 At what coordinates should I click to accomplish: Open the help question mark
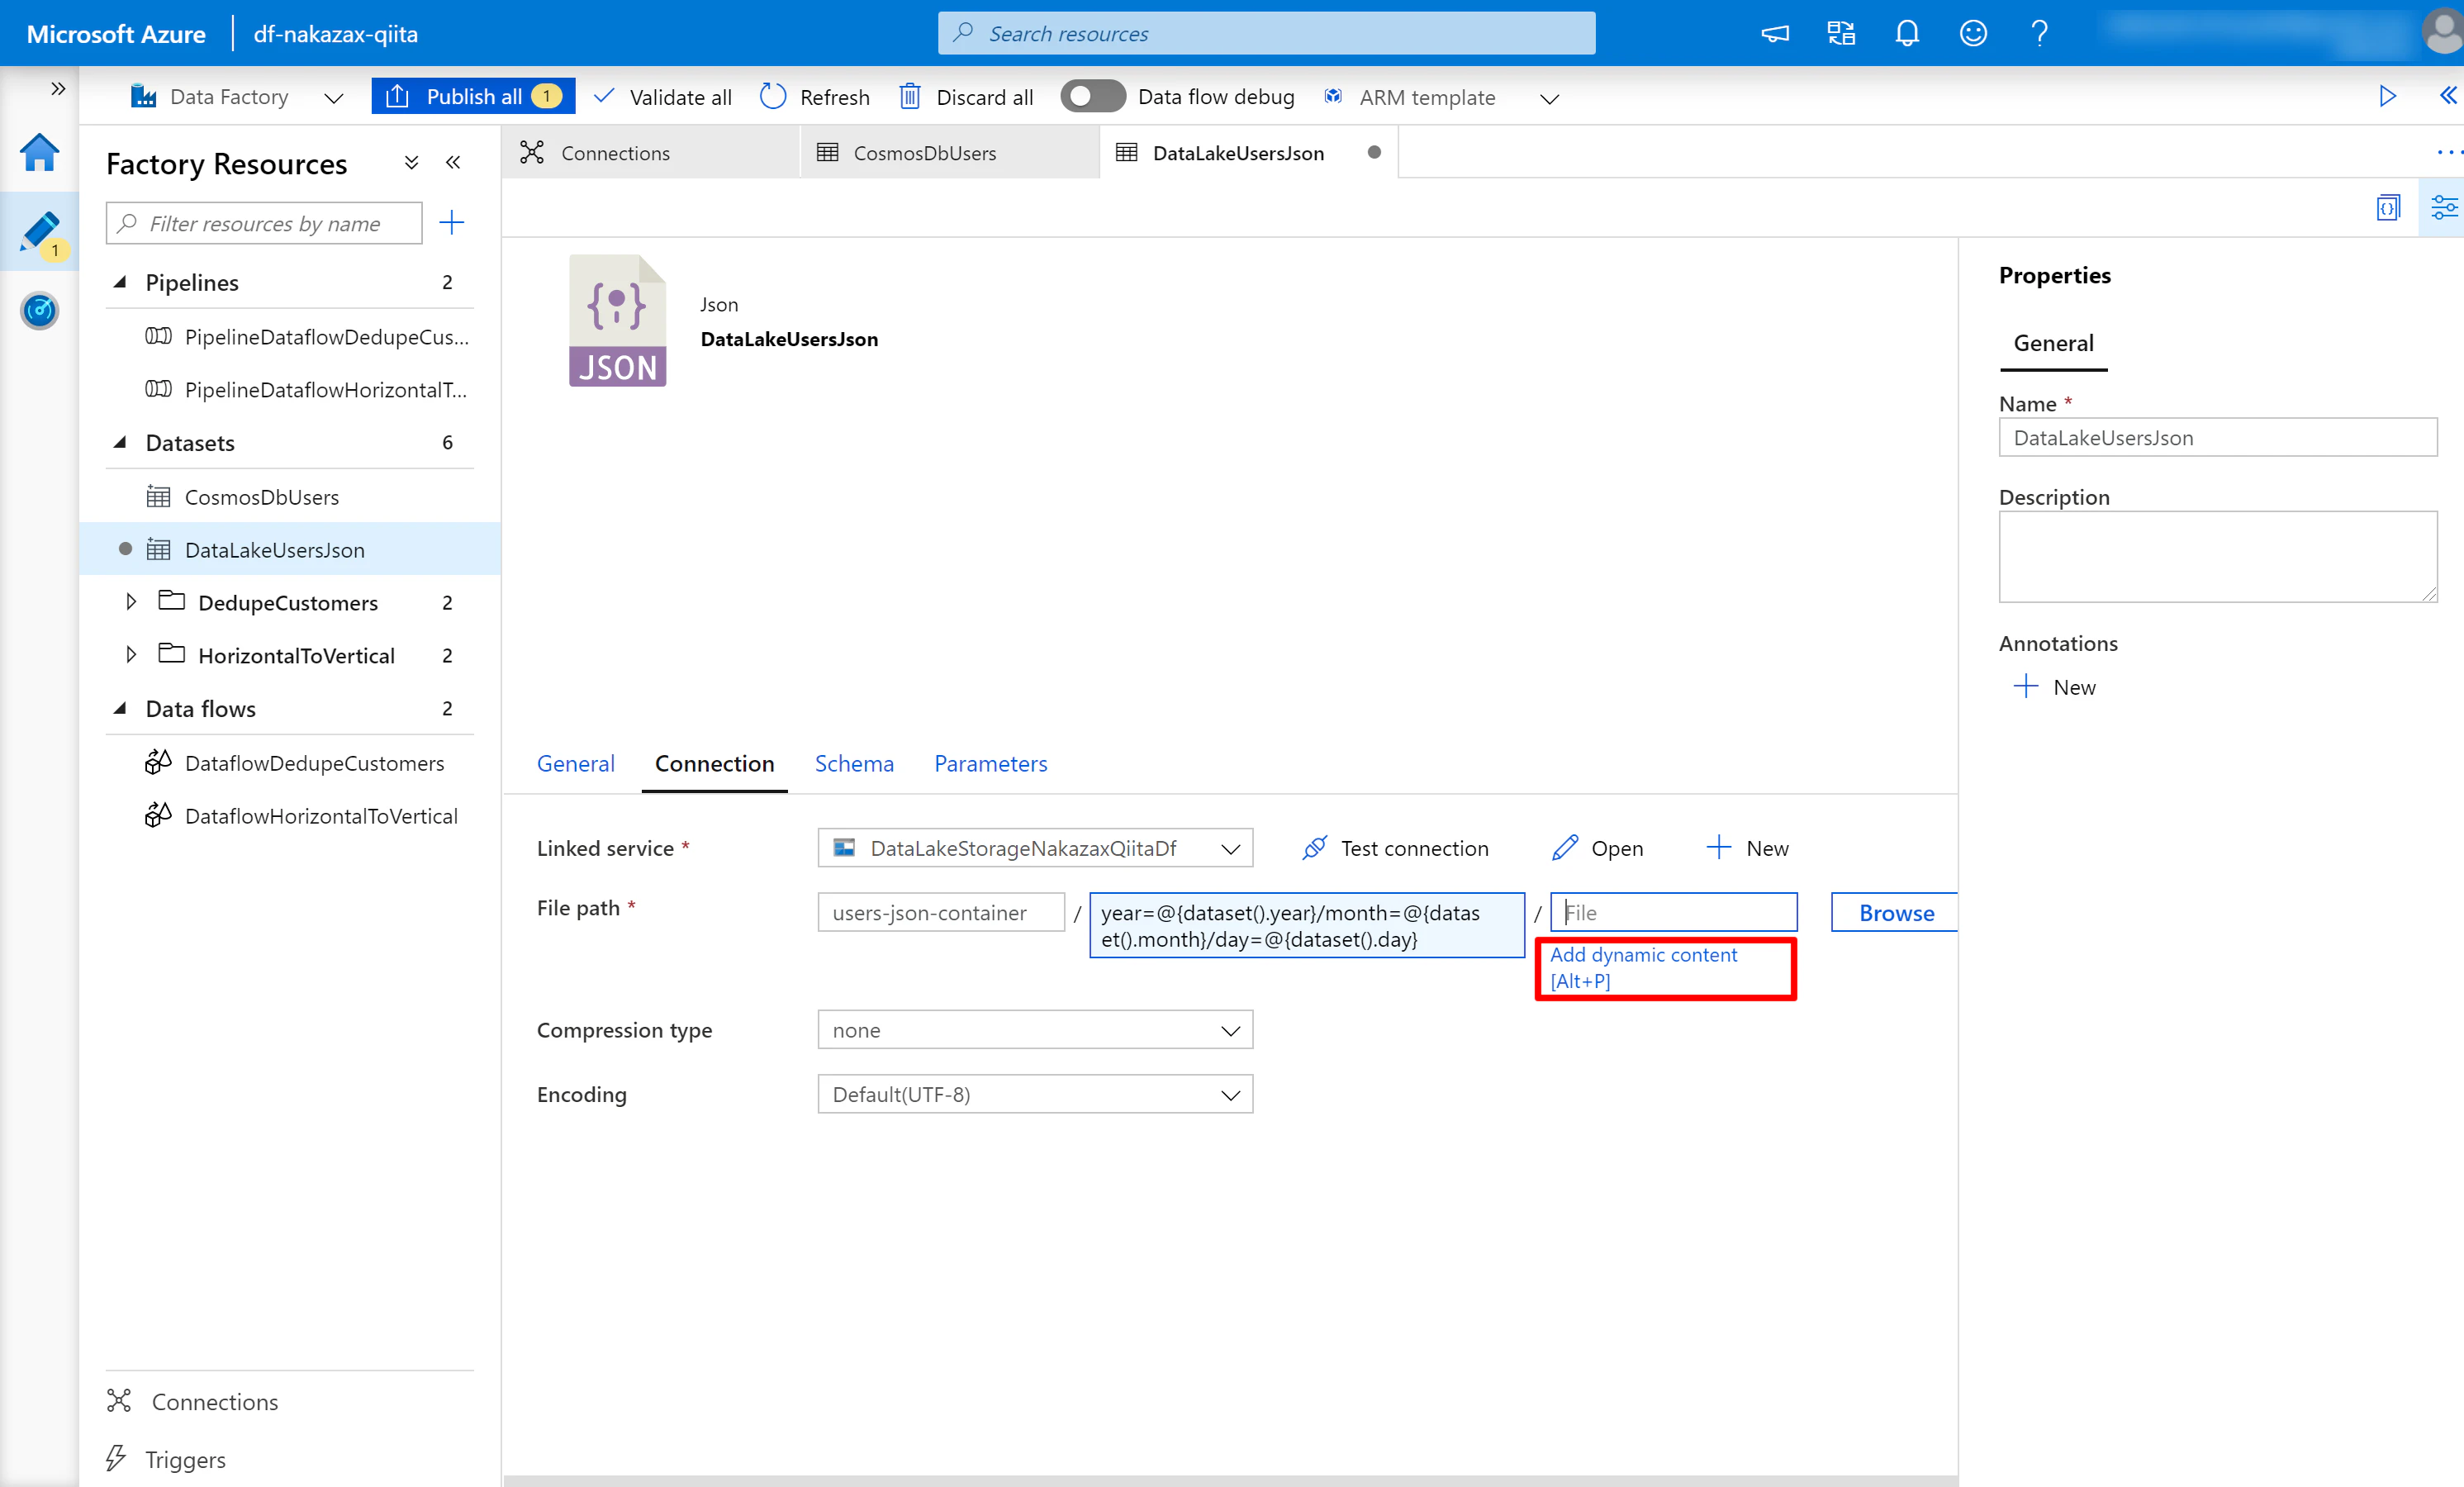click(2039, 33)
